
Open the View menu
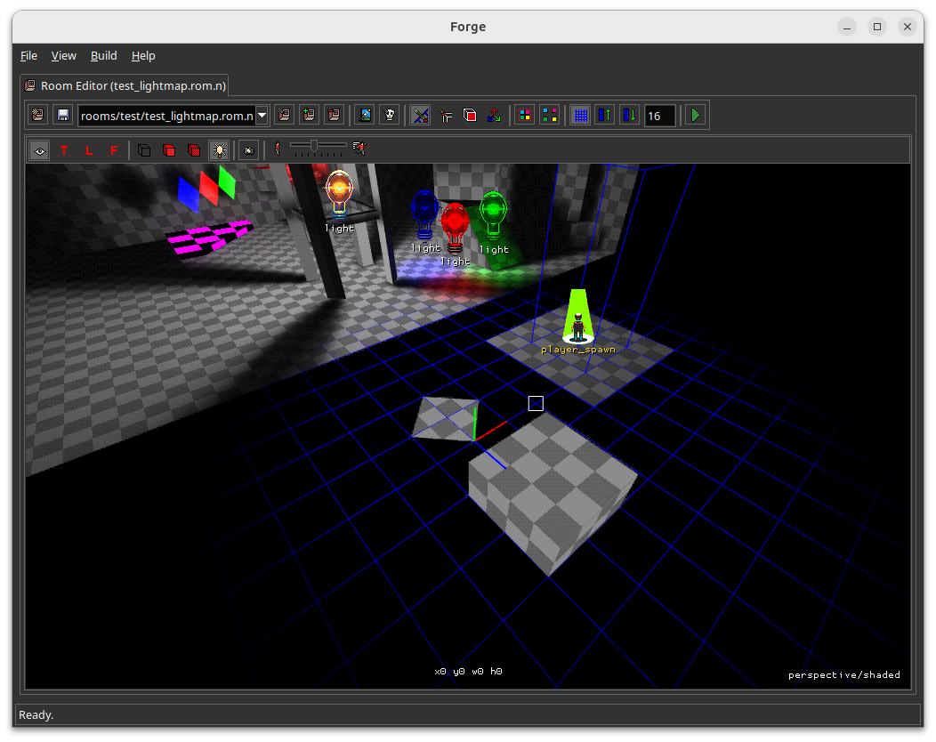point(64,55)
